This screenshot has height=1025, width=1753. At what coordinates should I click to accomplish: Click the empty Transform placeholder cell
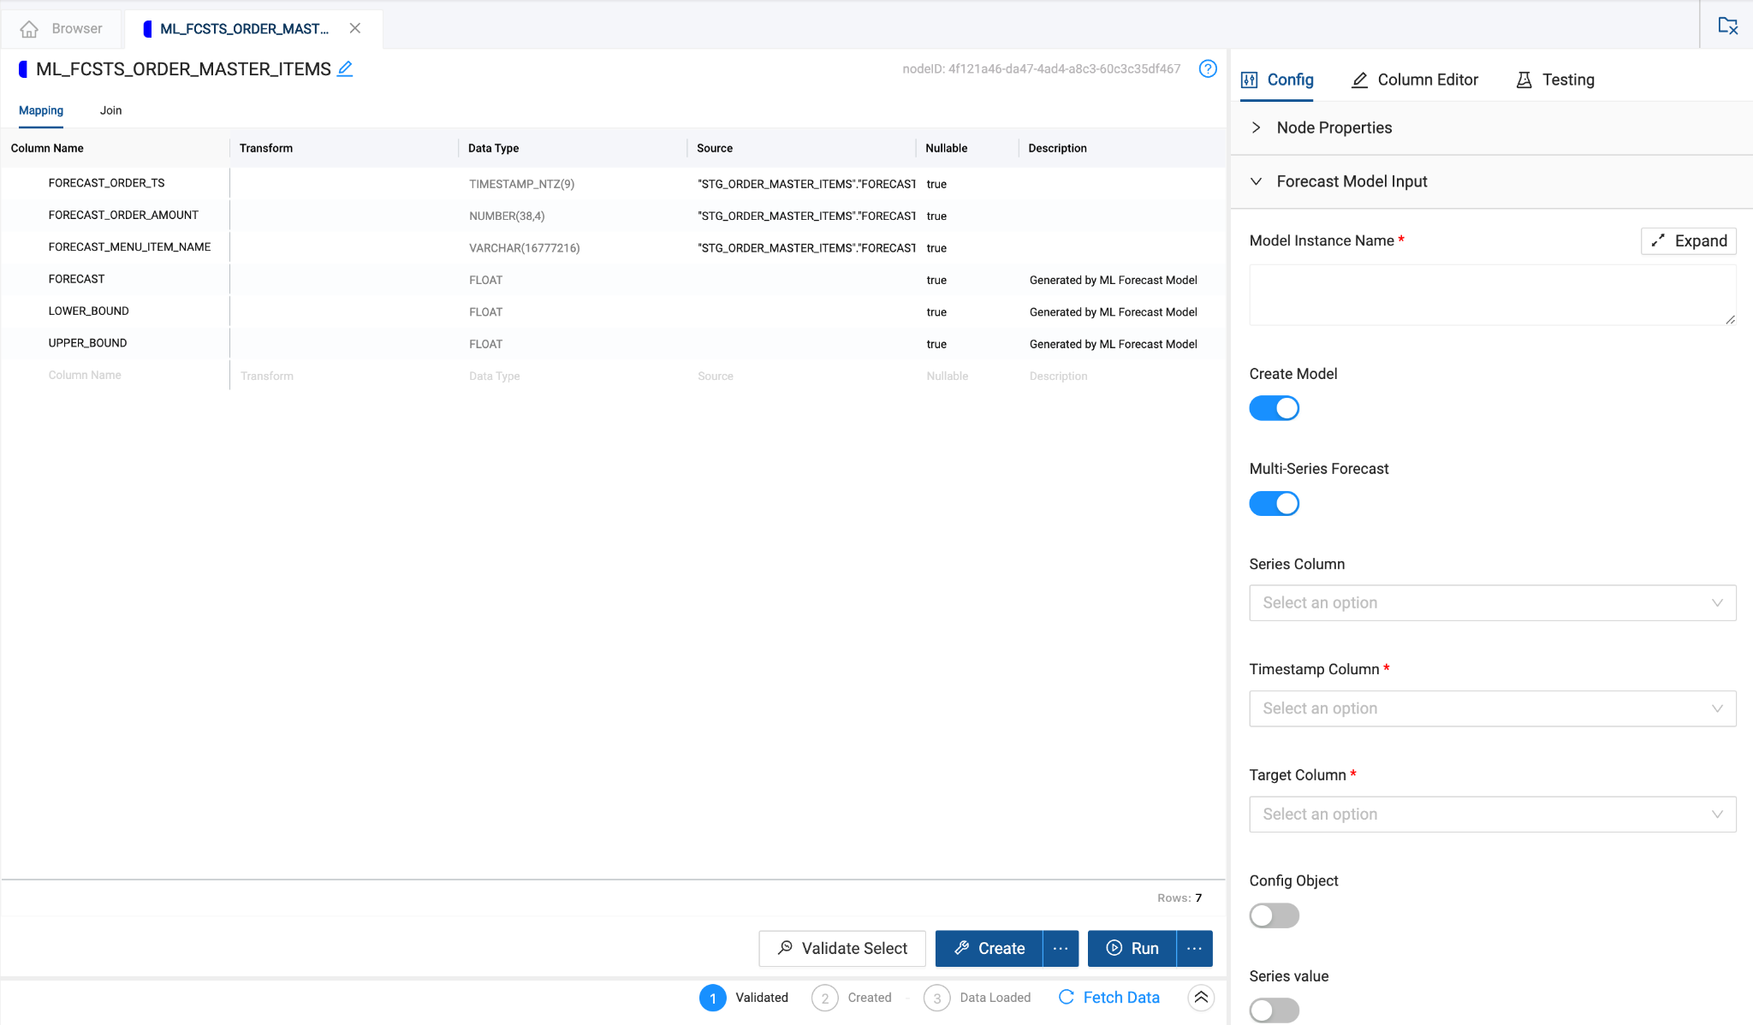pyautogui.click(x=267, y=376)
